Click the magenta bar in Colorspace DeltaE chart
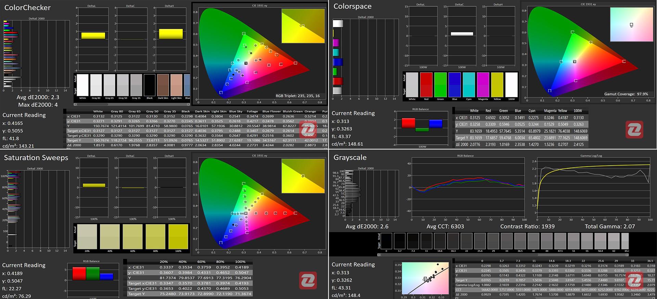Image resolution: width=657 pixels, height=299 pixels. click(x=336, y=43)
